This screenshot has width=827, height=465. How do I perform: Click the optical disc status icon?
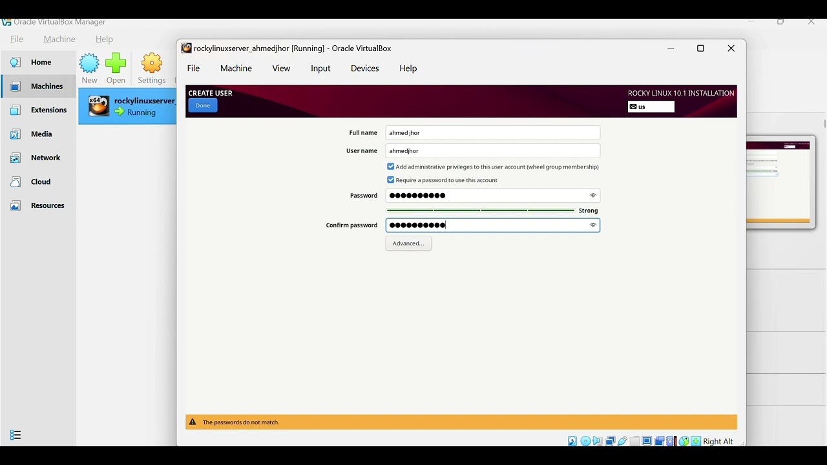pos(585,441)
